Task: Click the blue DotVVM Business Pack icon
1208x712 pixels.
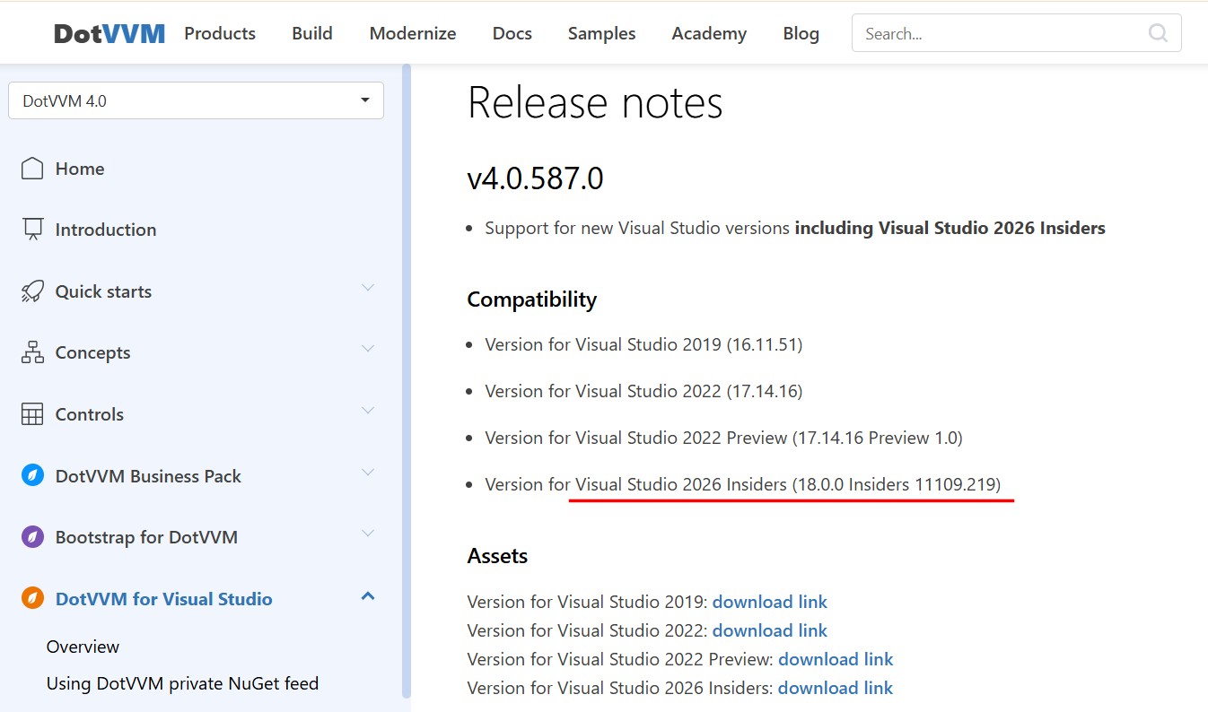Action: pyautogui.click(x=32, y=476)
